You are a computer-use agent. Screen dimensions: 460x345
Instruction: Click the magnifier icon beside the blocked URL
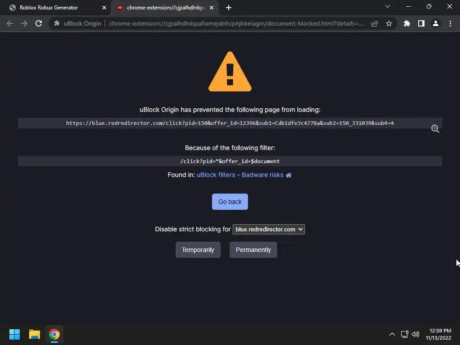(x=435, y=129)
